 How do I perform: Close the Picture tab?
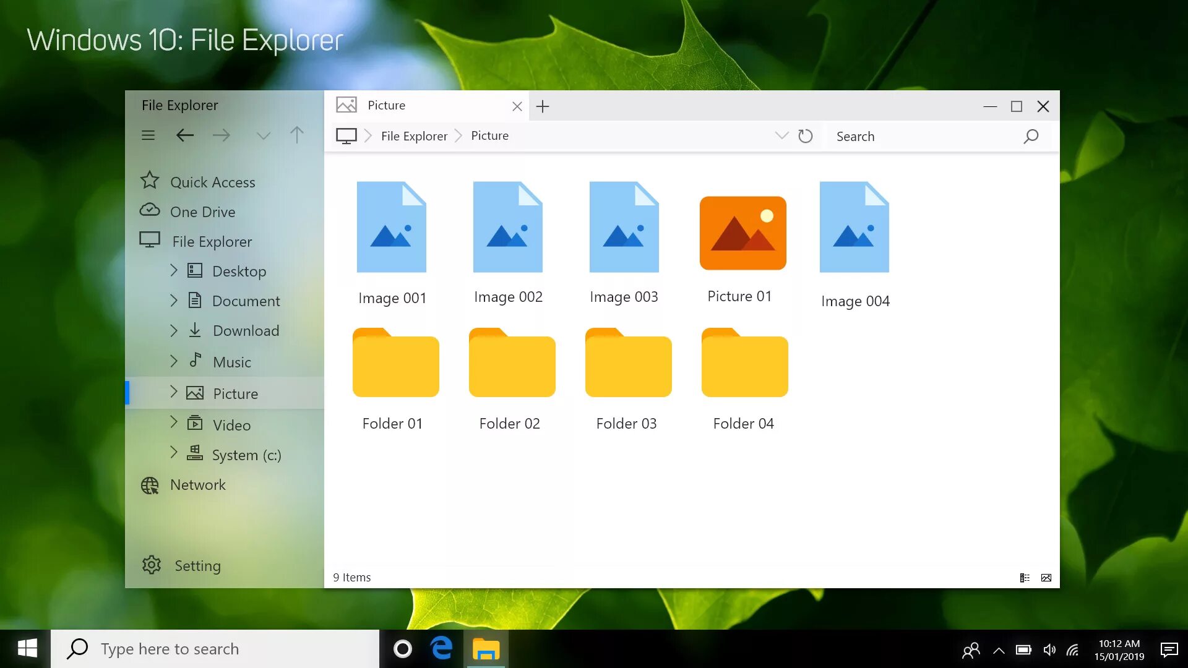click(x=517, y=106)
